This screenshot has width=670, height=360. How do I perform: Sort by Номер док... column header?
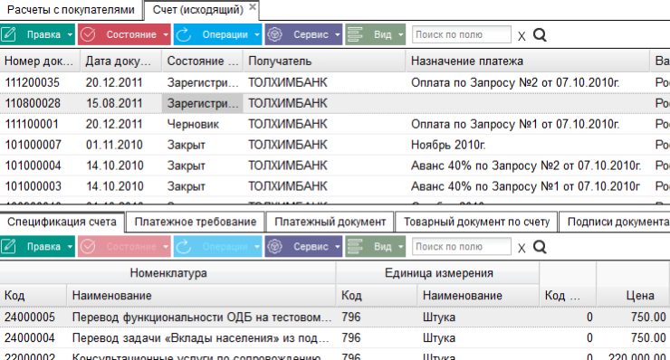(40, 62)
